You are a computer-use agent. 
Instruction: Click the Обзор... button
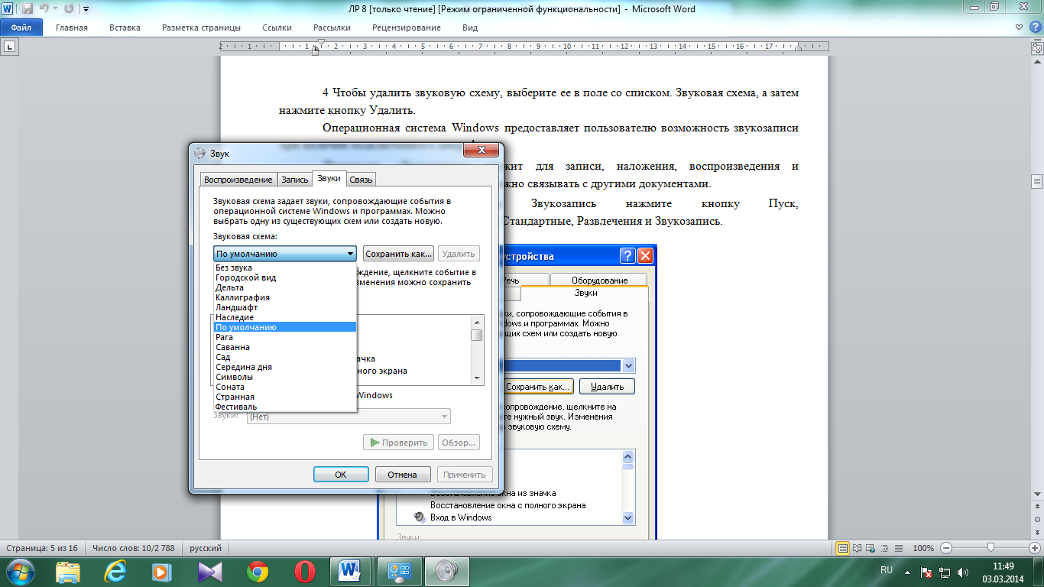[x=459, y=443]
